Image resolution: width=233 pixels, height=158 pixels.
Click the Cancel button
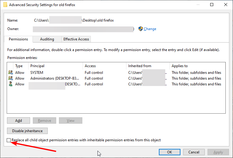click(194, 152)
